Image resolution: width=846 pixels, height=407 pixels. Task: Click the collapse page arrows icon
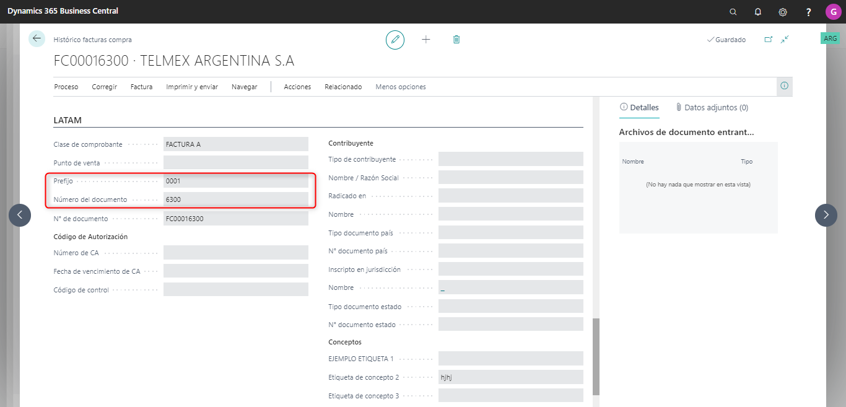click(785, 40)
